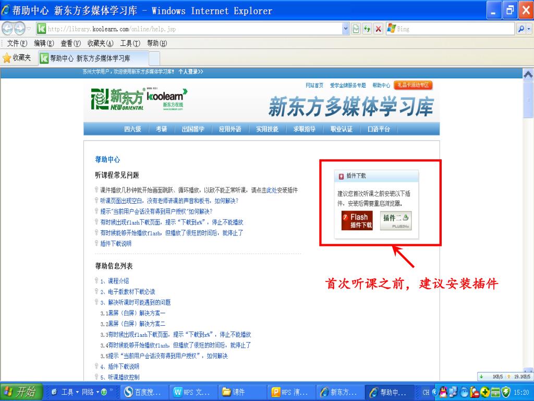Click the page scrollbar up arrow
The height and width of the screenshot is (401, 534).
(x=528, y=74)
